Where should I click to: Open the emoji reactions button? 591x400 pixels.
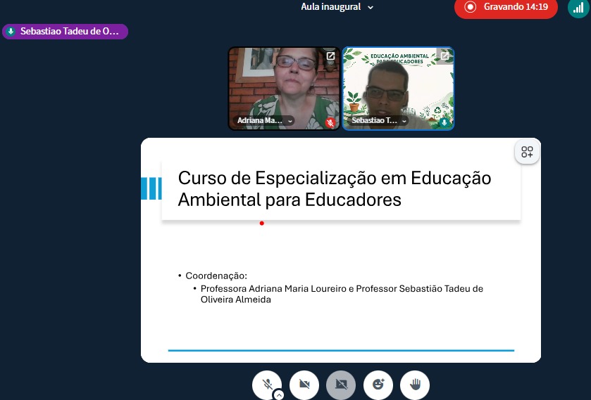[378, 384]
